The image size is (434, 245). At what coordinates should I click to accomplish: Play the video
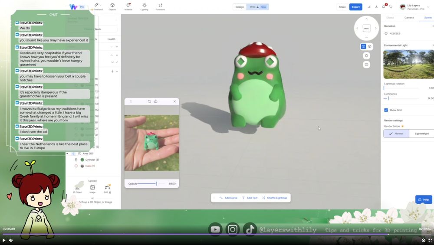(4, 240)
